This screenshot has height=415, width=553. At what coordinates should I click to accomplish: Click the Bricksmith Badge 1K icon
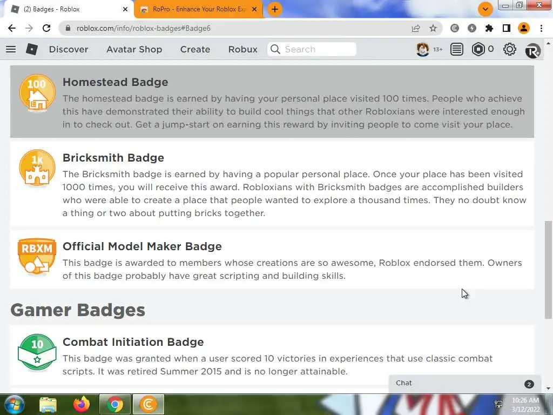point(37,168)
